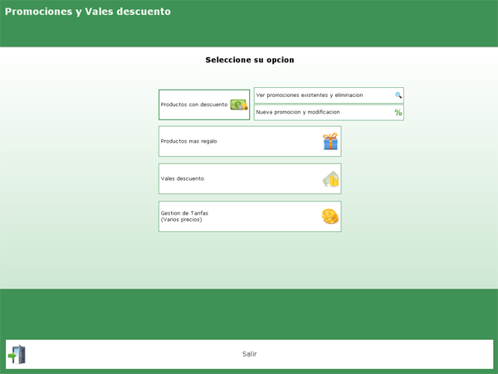Click the discount voucher tag icon
The width and height of the screenshot is (498, 374).
pyautogui.click(x=330, y=179)
